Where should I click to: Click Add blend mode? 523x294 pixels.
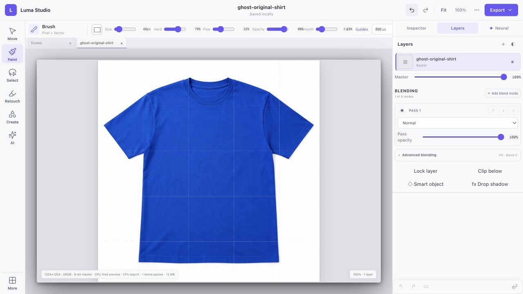tap(503, 94)
